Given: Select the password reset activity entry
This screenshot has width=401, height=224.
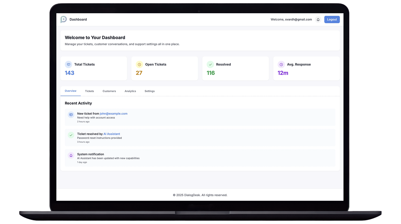Looking at the screenshot, I should [200, 138].
